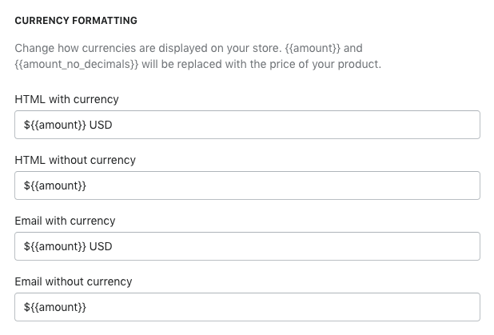Place cursor on USD in HTML with currency
This screenshot has width=494, height=335.
[x=101, y=125]
